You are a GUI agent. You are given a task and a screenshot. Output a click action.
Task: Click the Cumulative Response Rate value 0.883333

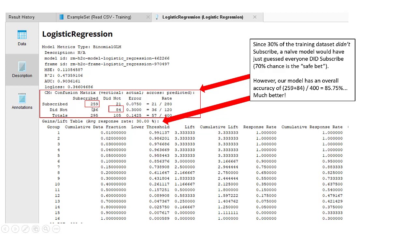(x=332, y=167)
